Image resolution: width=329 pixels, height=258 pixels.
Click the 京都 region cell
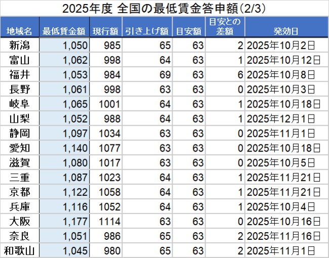click(x=20, y=192)
